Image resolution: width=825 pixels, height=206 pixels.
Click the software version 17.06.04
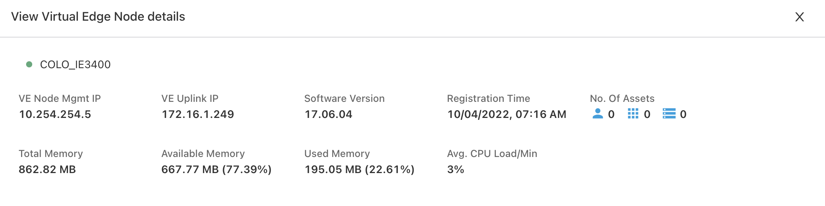pyautogui.click(x=328, y=114)
